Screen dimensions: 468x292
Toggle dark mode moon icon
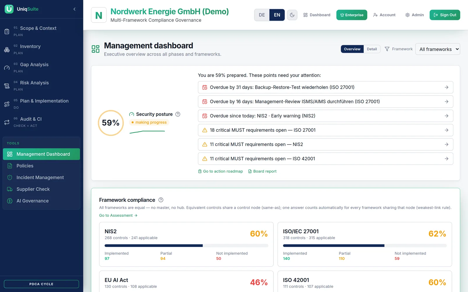click(x=292, y=15)
